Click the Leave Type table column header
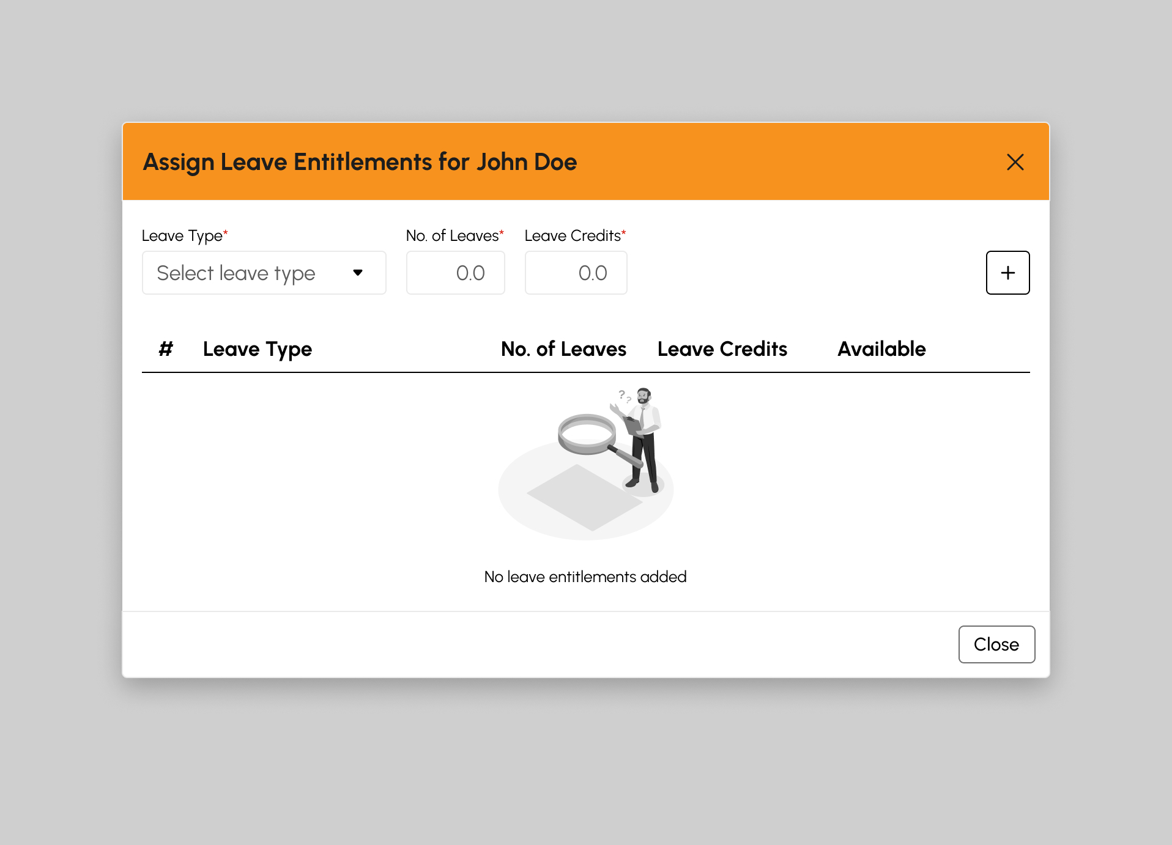 point(258,349)
